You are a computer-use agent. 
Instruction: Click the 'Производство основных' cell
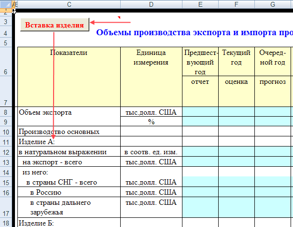pyautogui.click(x=69, y=132)
